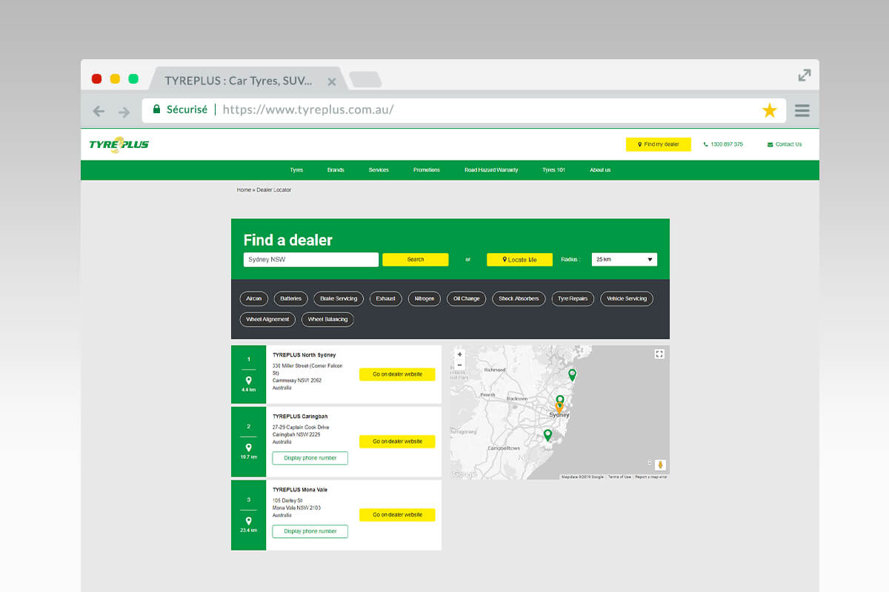Click Report a map error link
Viewport: 889px width, 592px height.
(651, 477)
